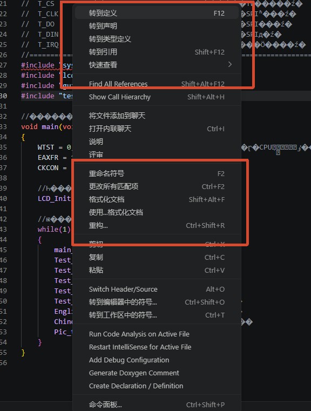Select 转到定义 menu entry

pyautogui.click(x=157, y=13)
